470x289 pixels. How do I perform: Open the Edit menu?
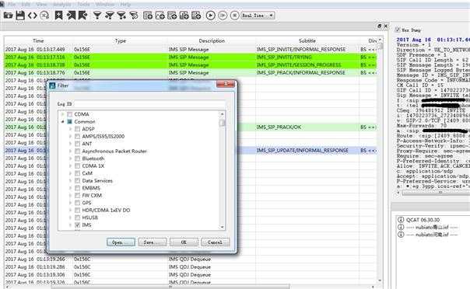click(26, 4)
